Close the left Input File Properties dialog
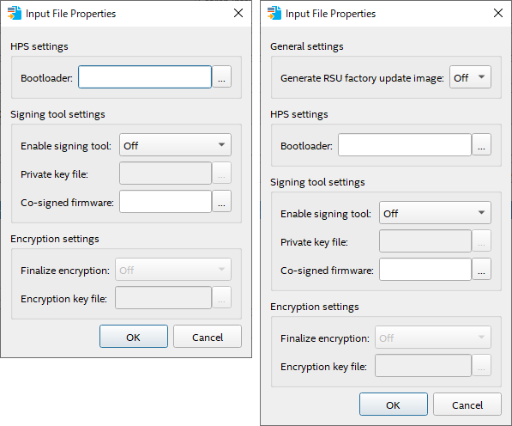 (x=238, y=13)
